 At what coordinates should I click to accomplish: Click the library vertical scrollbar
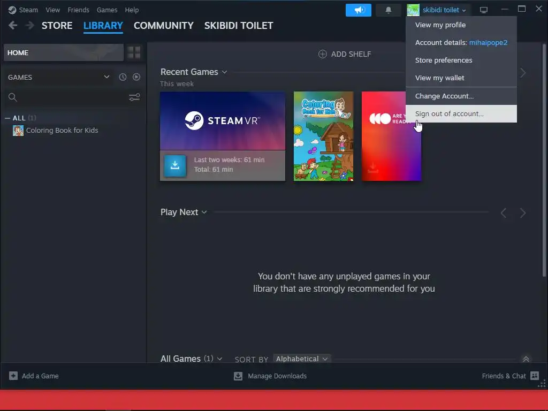pyautogui.click(x=544, y=160)
